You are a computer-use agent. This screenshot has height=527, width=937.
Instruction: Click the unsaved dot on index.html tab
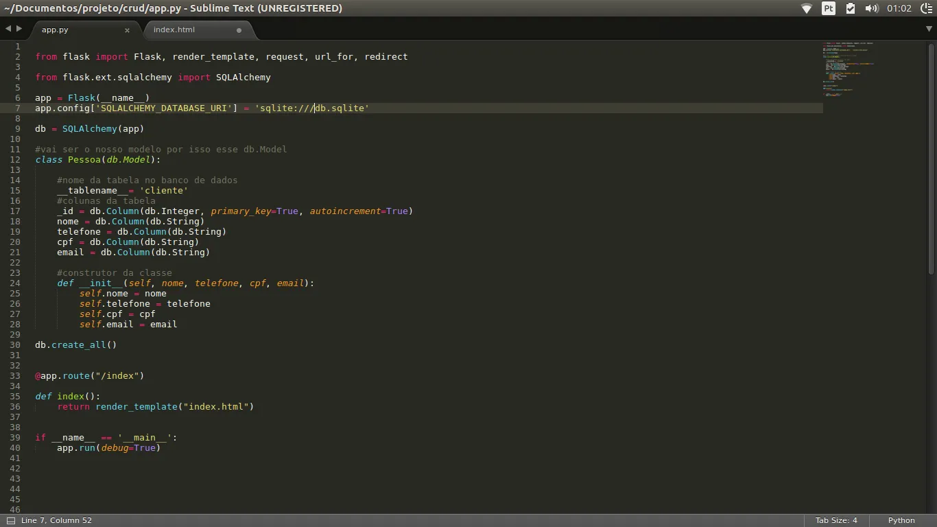coord(239,30)
